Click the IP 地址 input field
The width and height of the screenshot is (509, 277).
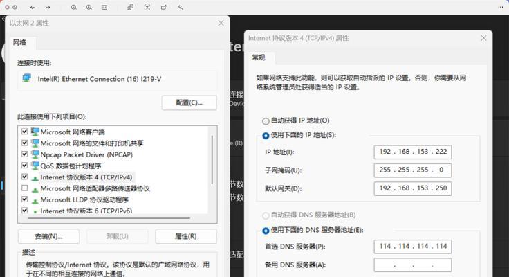point(413,152)
